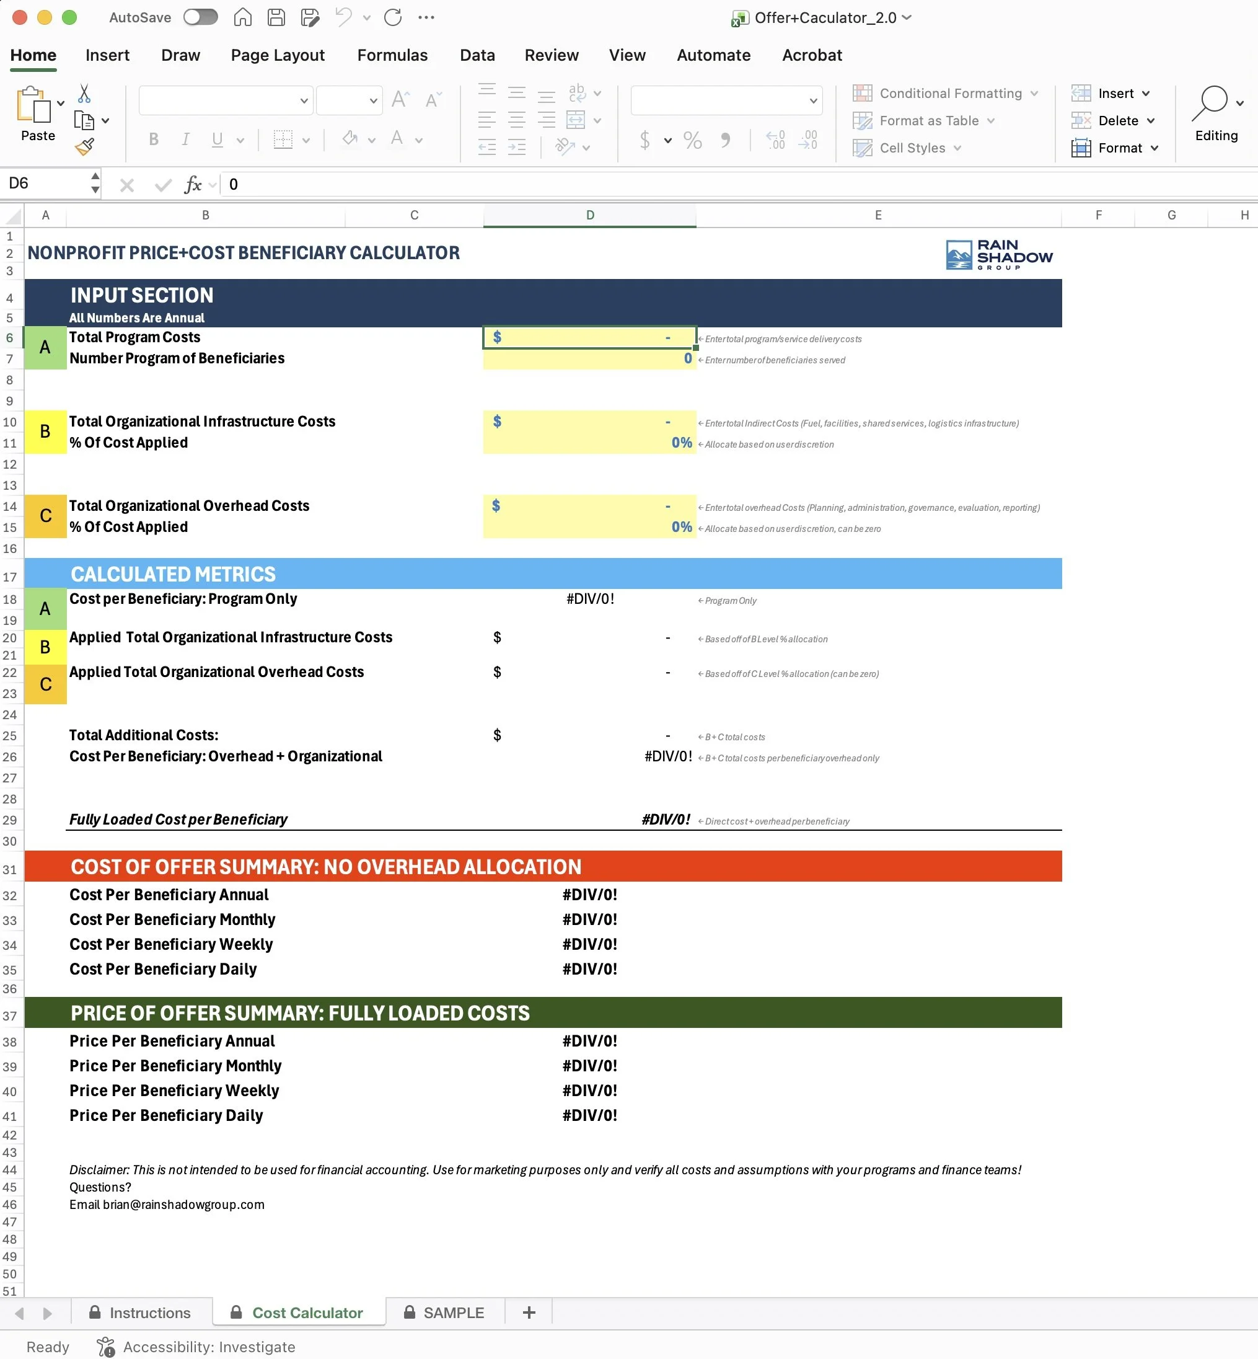Click the Delete cells button
Viewport: 1258px width, 1359px height.
[x=1113, y=120]
